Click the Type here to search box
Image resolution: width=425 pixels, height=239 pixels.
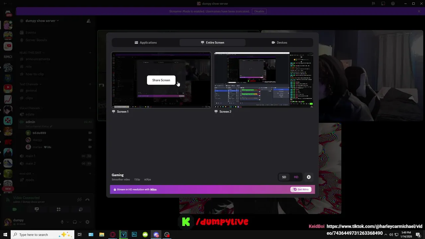[42, 235]
